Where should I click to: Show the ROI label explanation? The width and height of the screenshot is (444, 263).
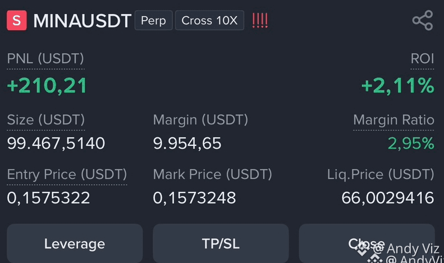(422, 59)
